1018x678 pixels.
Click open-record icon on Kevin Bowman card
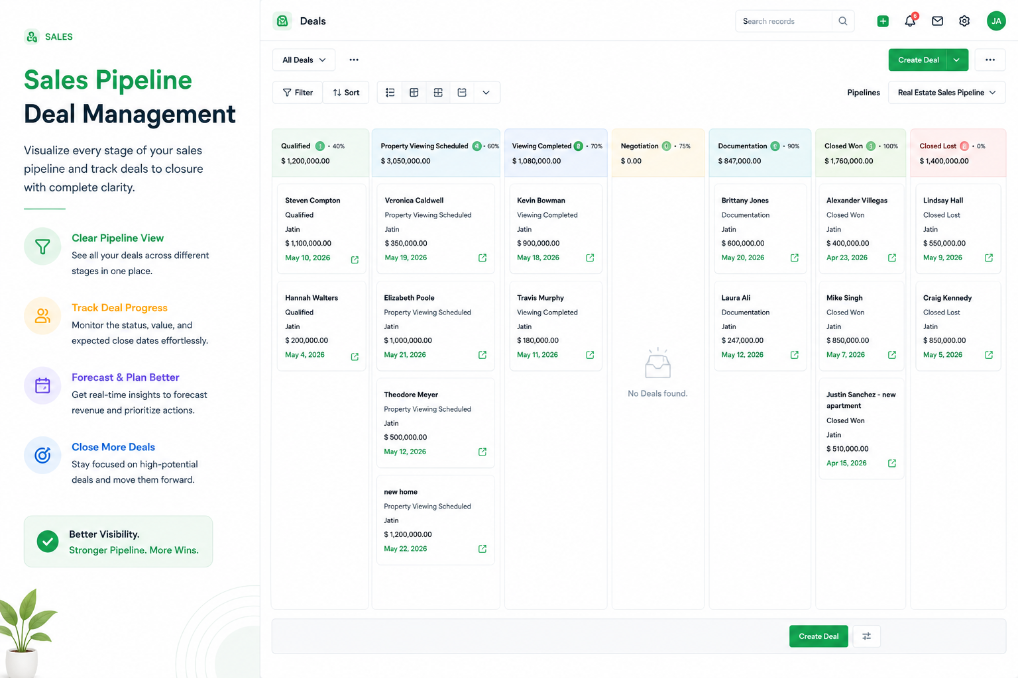pos(590,258)
